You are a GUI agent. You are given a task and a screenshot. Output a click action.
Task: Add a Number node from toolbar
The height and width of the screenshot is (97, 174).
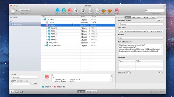tap(83, 11)
